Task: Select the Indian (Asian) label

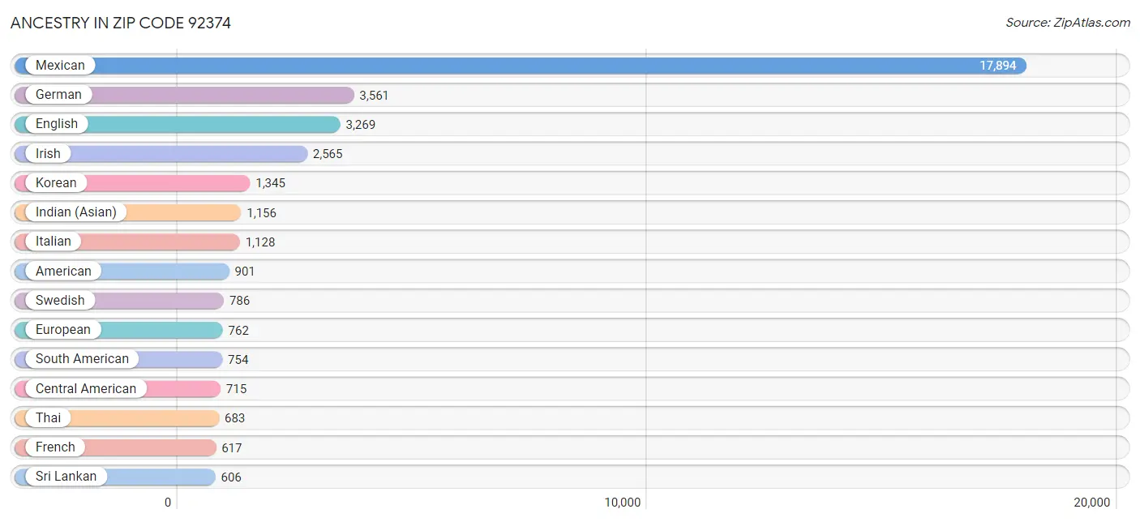Action: 75,212
